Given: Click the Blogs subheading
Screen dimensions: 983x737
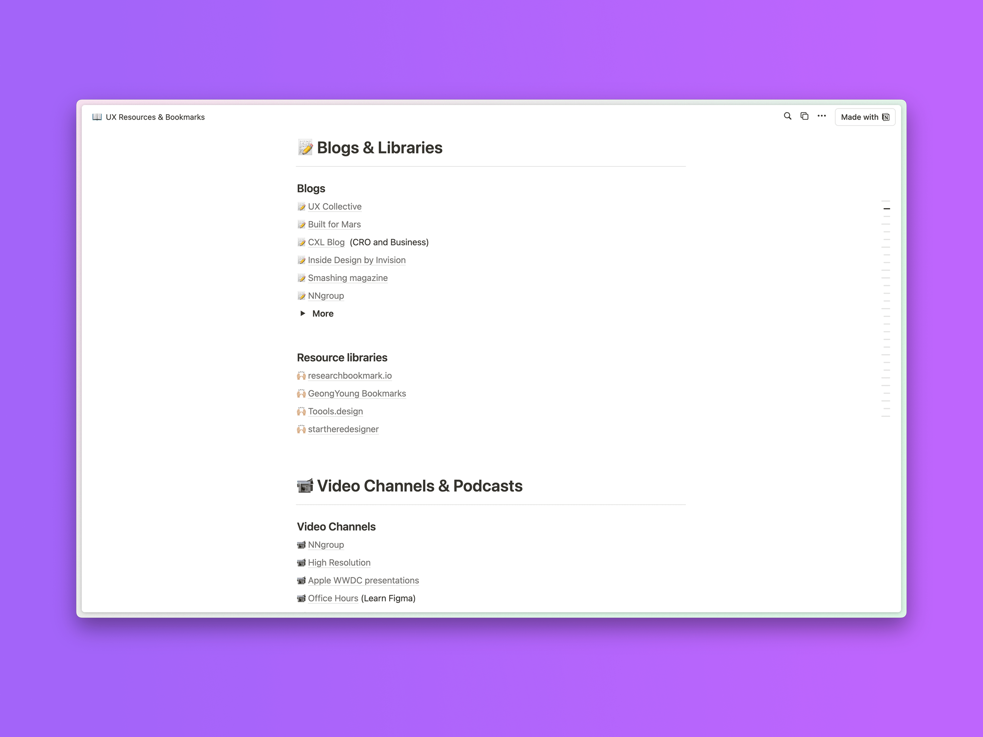Looking at the screenshot, I should point(311,188).
